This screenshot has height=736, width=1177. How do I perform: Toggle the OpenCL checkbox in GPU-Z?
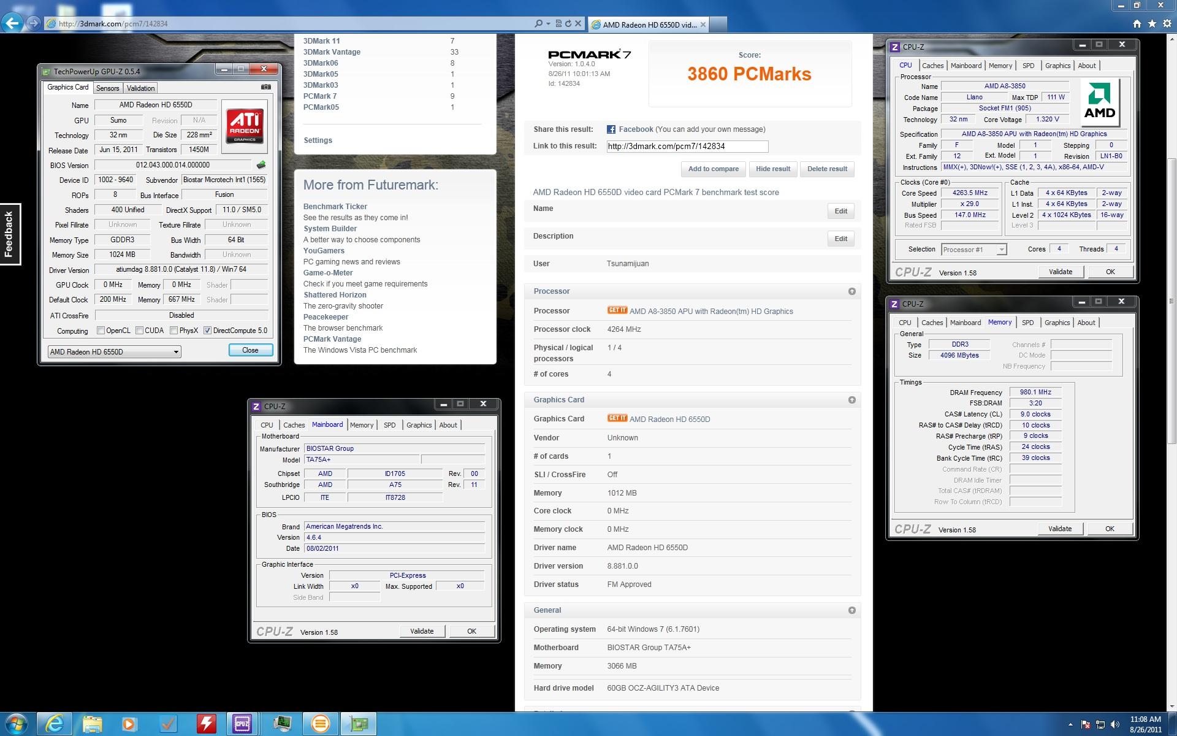click(x=101, y=330)
